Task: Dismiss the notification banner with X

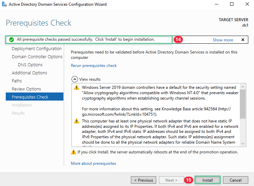Action: pyautogui.click(x=243, y=40)
